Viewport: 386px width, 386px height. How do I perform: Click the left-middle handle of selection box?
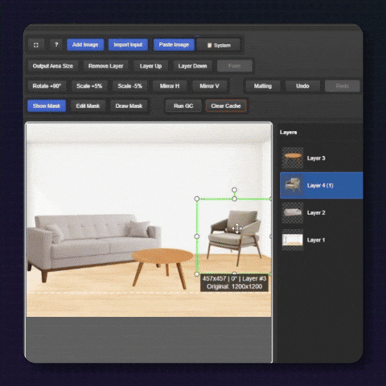coord(197,236)
